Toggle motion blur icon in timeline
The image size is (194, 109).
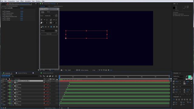(x=53, y=76)
